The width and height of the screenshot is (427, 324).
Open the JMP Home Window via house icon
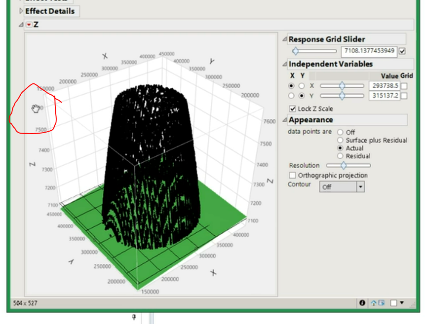[374, 303]
